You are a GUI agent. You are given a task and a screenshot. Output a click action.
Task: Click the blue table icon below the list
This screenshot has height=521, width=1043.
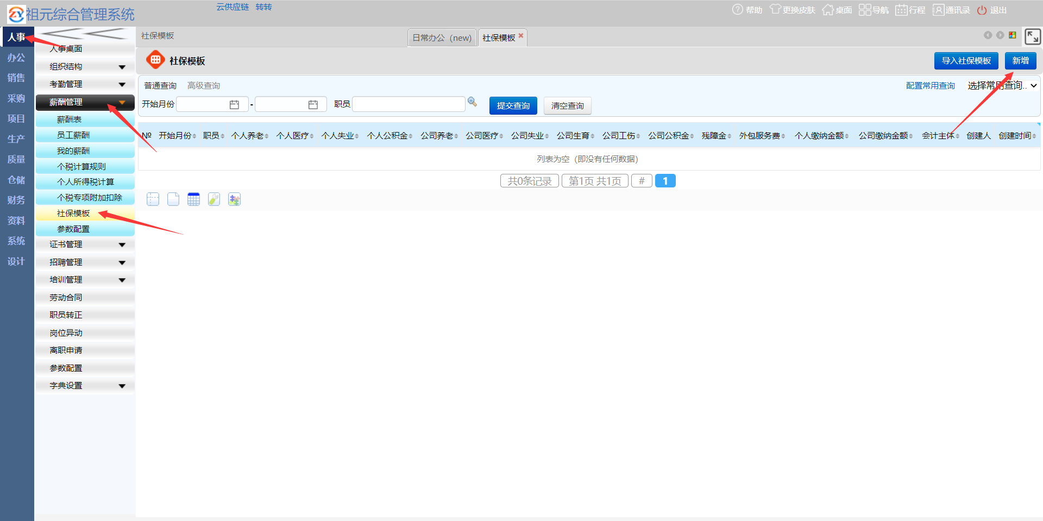click(x=193, y=199)
